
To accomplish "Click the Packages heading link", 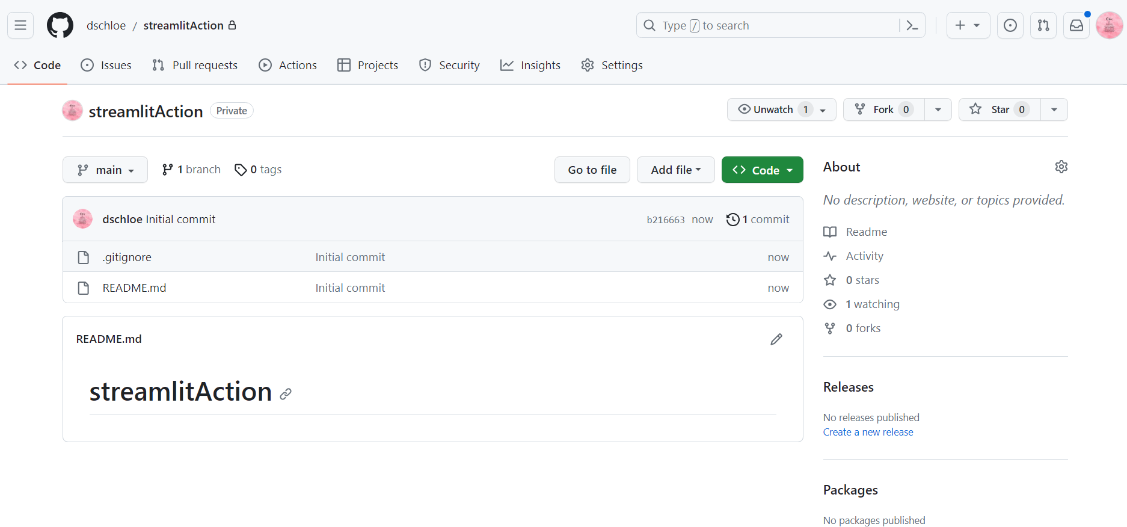I will coord(850,490).
